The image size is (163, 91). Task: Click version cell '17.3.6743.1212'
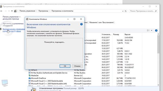coord(130,78)
